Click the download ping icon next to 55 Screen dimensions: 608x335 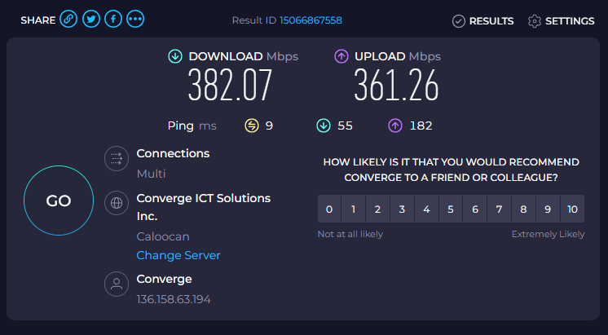(324, 126)
